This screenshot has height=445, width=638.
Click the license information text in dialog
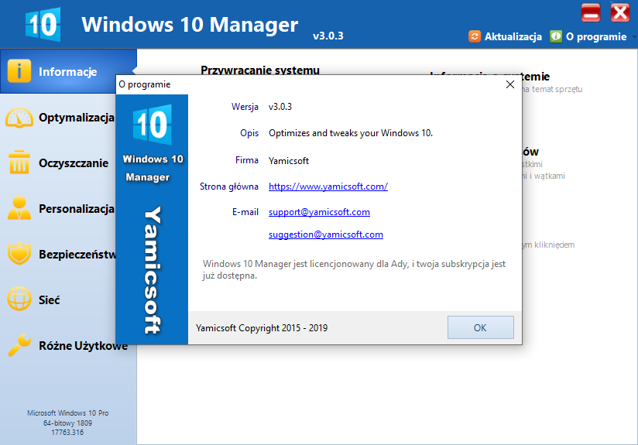pyautogui.click(x=354, y=269)
